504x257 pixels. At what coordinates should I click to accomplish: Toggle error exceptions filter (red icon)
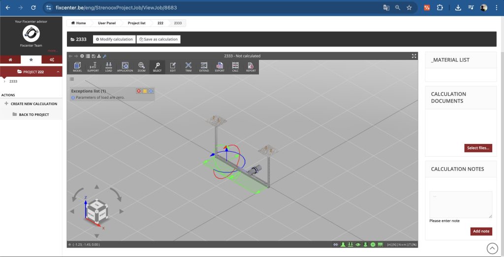coord(139,91)
